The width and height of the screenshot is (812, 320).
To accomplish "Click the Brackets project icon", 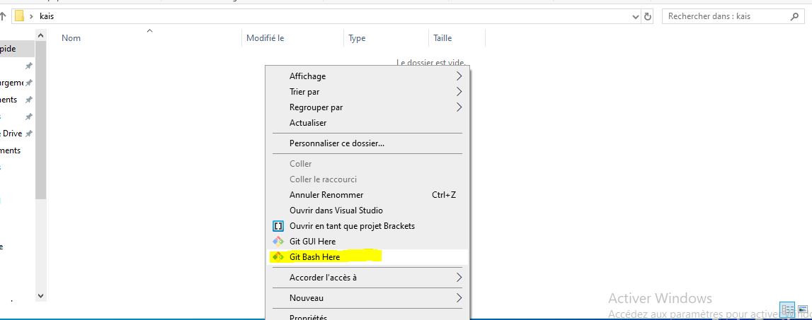I will (x=278, y=226).
